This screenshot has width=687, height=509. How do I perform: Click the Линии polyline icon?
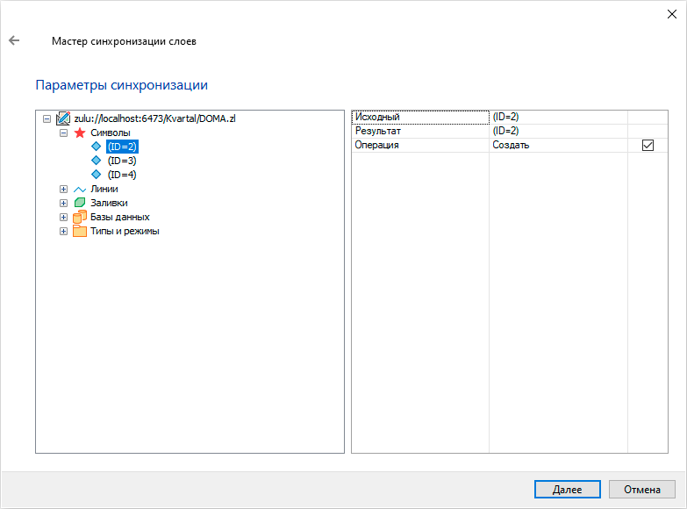tap(80, 189)
